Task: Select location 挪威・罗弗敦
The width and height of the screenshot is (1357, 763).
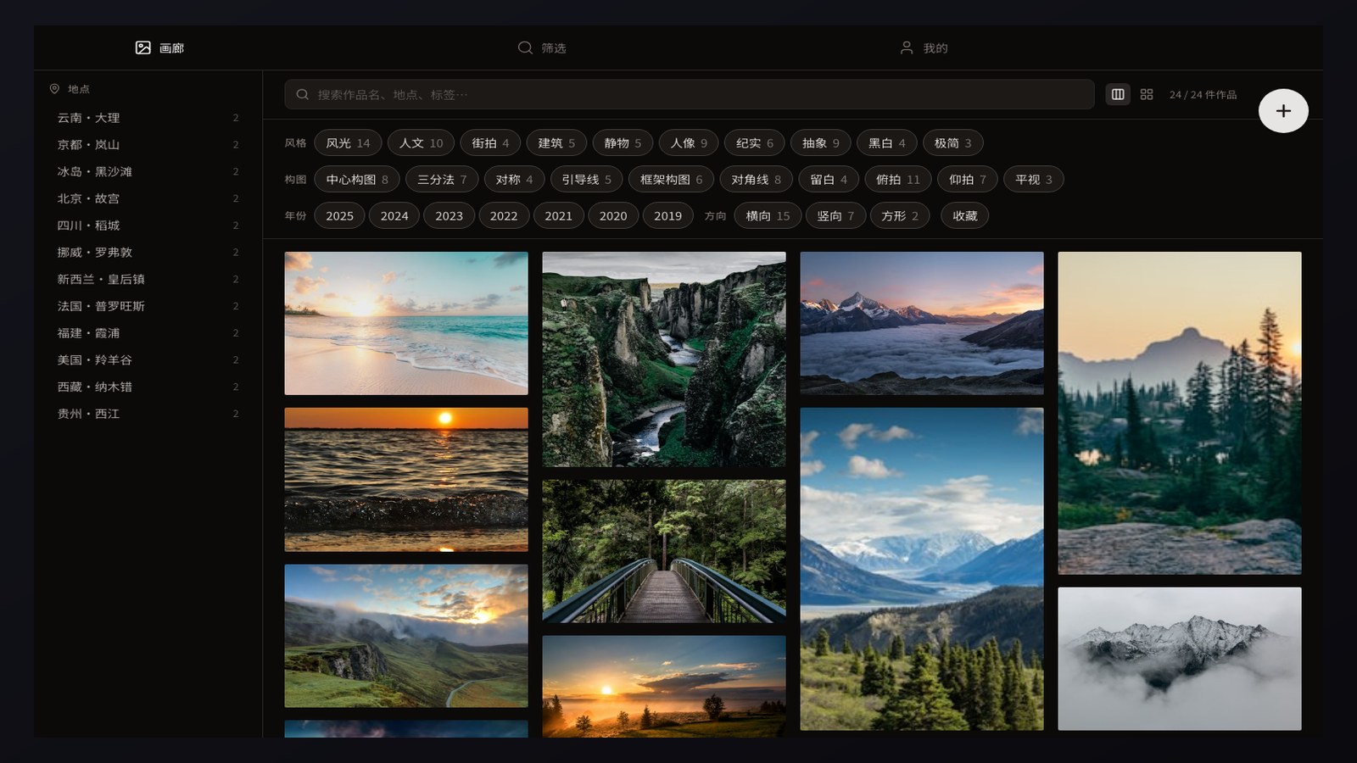Action: click(x=148, y=253)
